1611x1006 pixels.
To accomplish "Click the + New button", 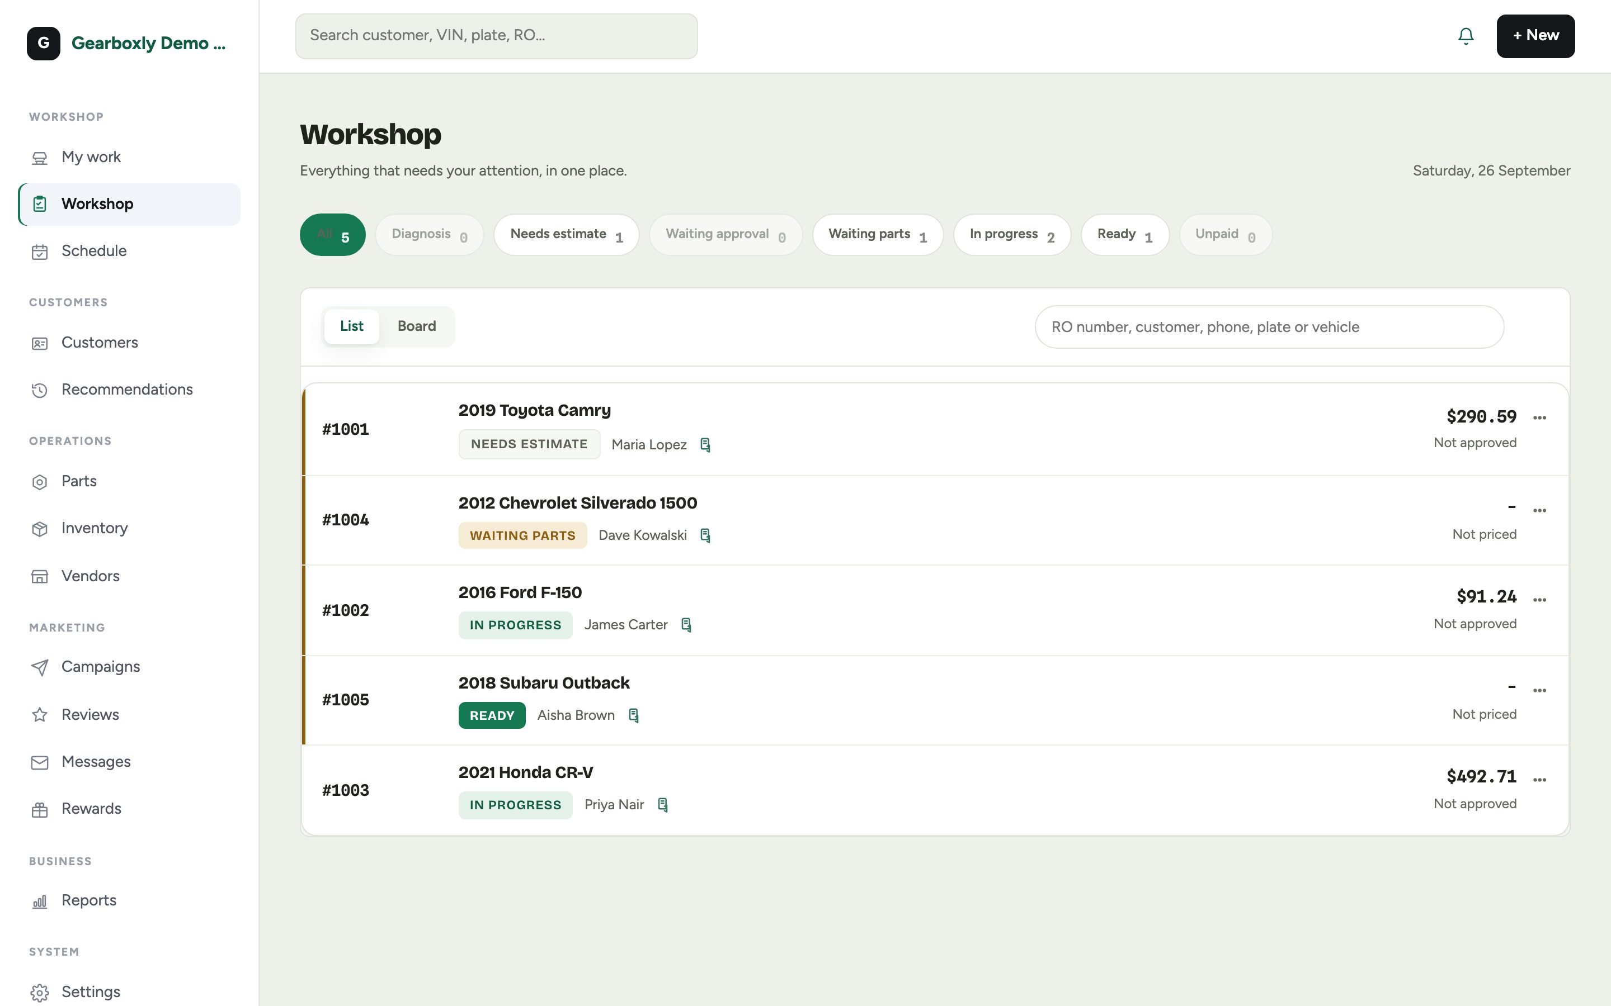I will (1535, 36).
